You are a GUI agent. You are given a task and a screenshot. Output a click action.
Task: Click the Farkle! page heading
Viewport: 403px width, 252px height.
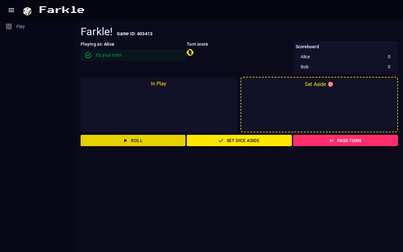click(97, 31)
